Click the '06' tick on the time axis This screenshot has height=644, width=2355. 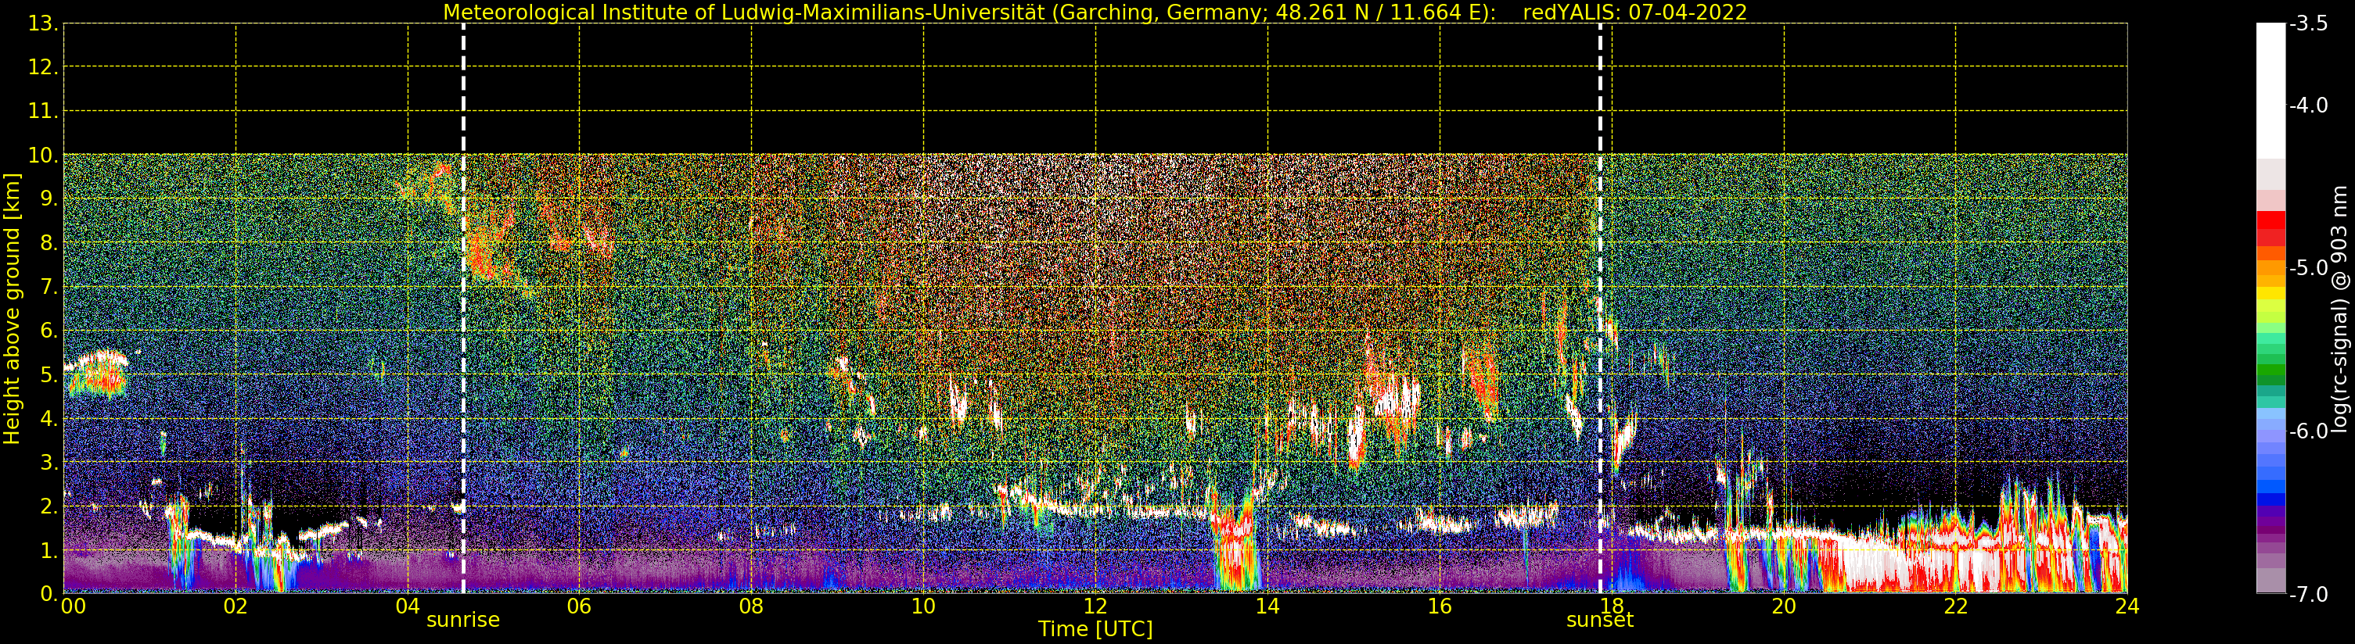580,606
